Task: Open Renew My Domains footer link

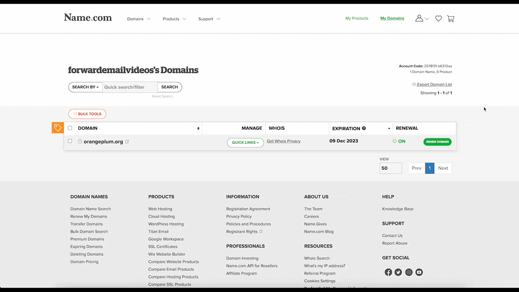Action: pos(88,216)
